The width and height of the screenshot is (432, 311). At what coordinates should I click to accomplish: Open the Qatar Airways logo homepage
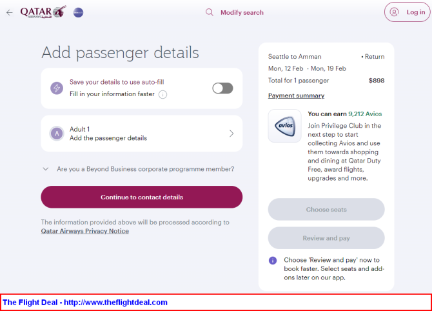click(43, 12)
